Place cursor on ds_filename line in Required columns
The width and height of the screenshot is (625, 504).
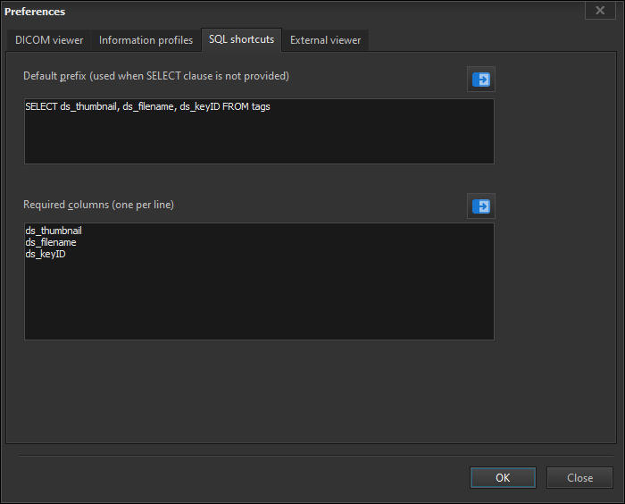point(51,242)
